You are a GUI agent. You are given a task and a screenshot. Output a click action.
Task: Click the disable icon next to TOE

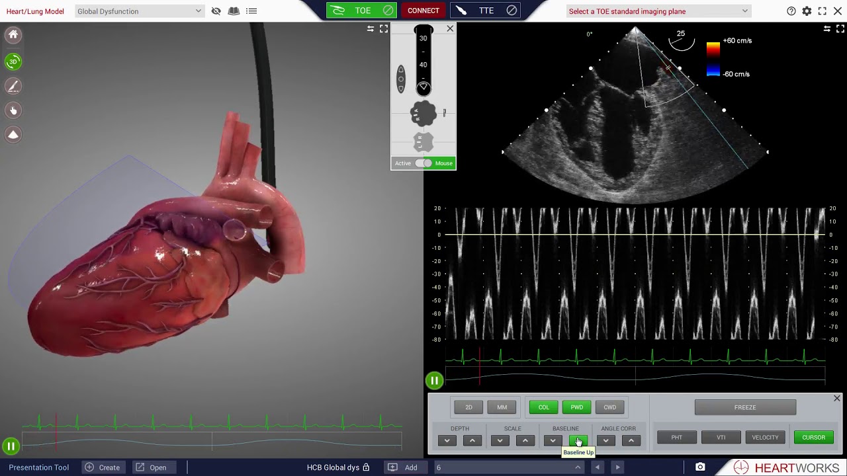pyautogui.click(x=388, y=11)
